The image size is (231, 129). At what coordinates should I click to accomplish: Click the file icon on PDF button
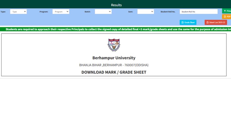click(225, 16)
